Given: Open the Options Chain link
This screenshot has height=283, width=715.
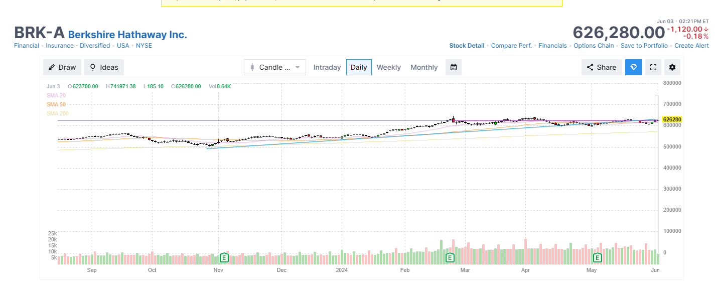Looking at the screenshot, I should [x=594, y=46].
